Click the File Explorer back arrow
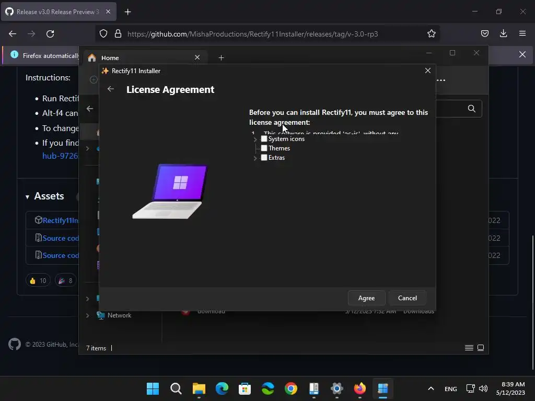Screen dimensions: 535x401 90,109
